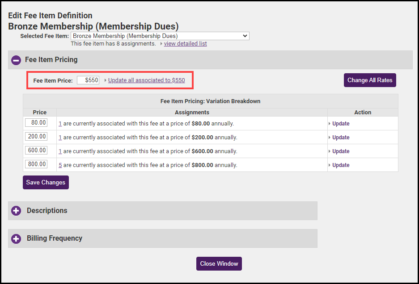
Task: Click the 200.00 price input box
Action: [36, 137]
